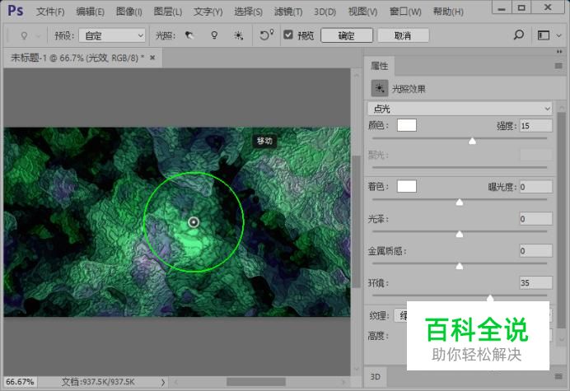Click the 强度 value field showing 15
Viewport: 570px width, 391px height.
(x=536, y=126)
